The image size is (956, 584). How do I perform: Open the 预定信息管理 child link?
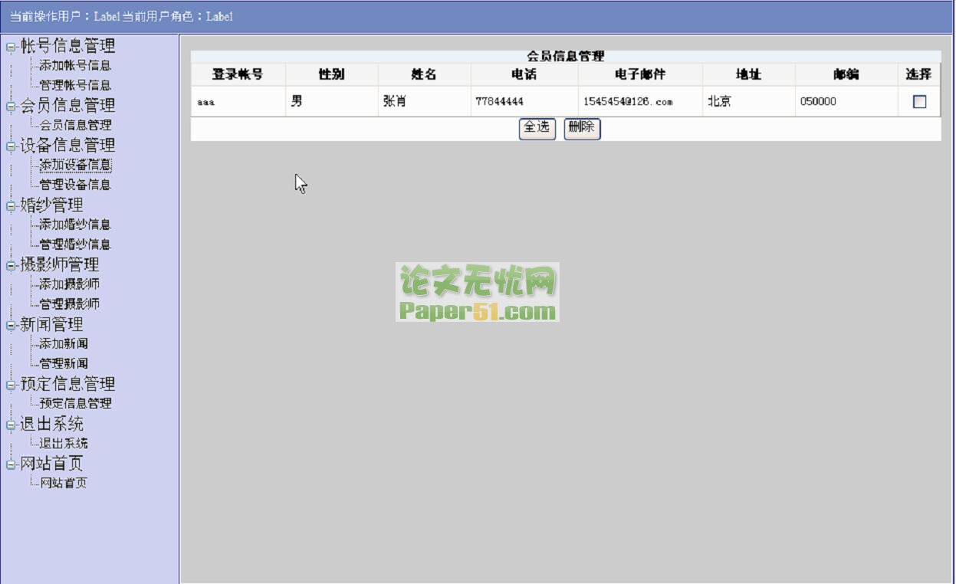tap(75, 403)
